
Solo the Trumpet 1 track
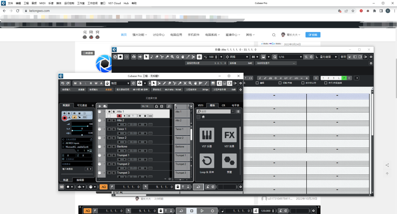tap(114, 155)
